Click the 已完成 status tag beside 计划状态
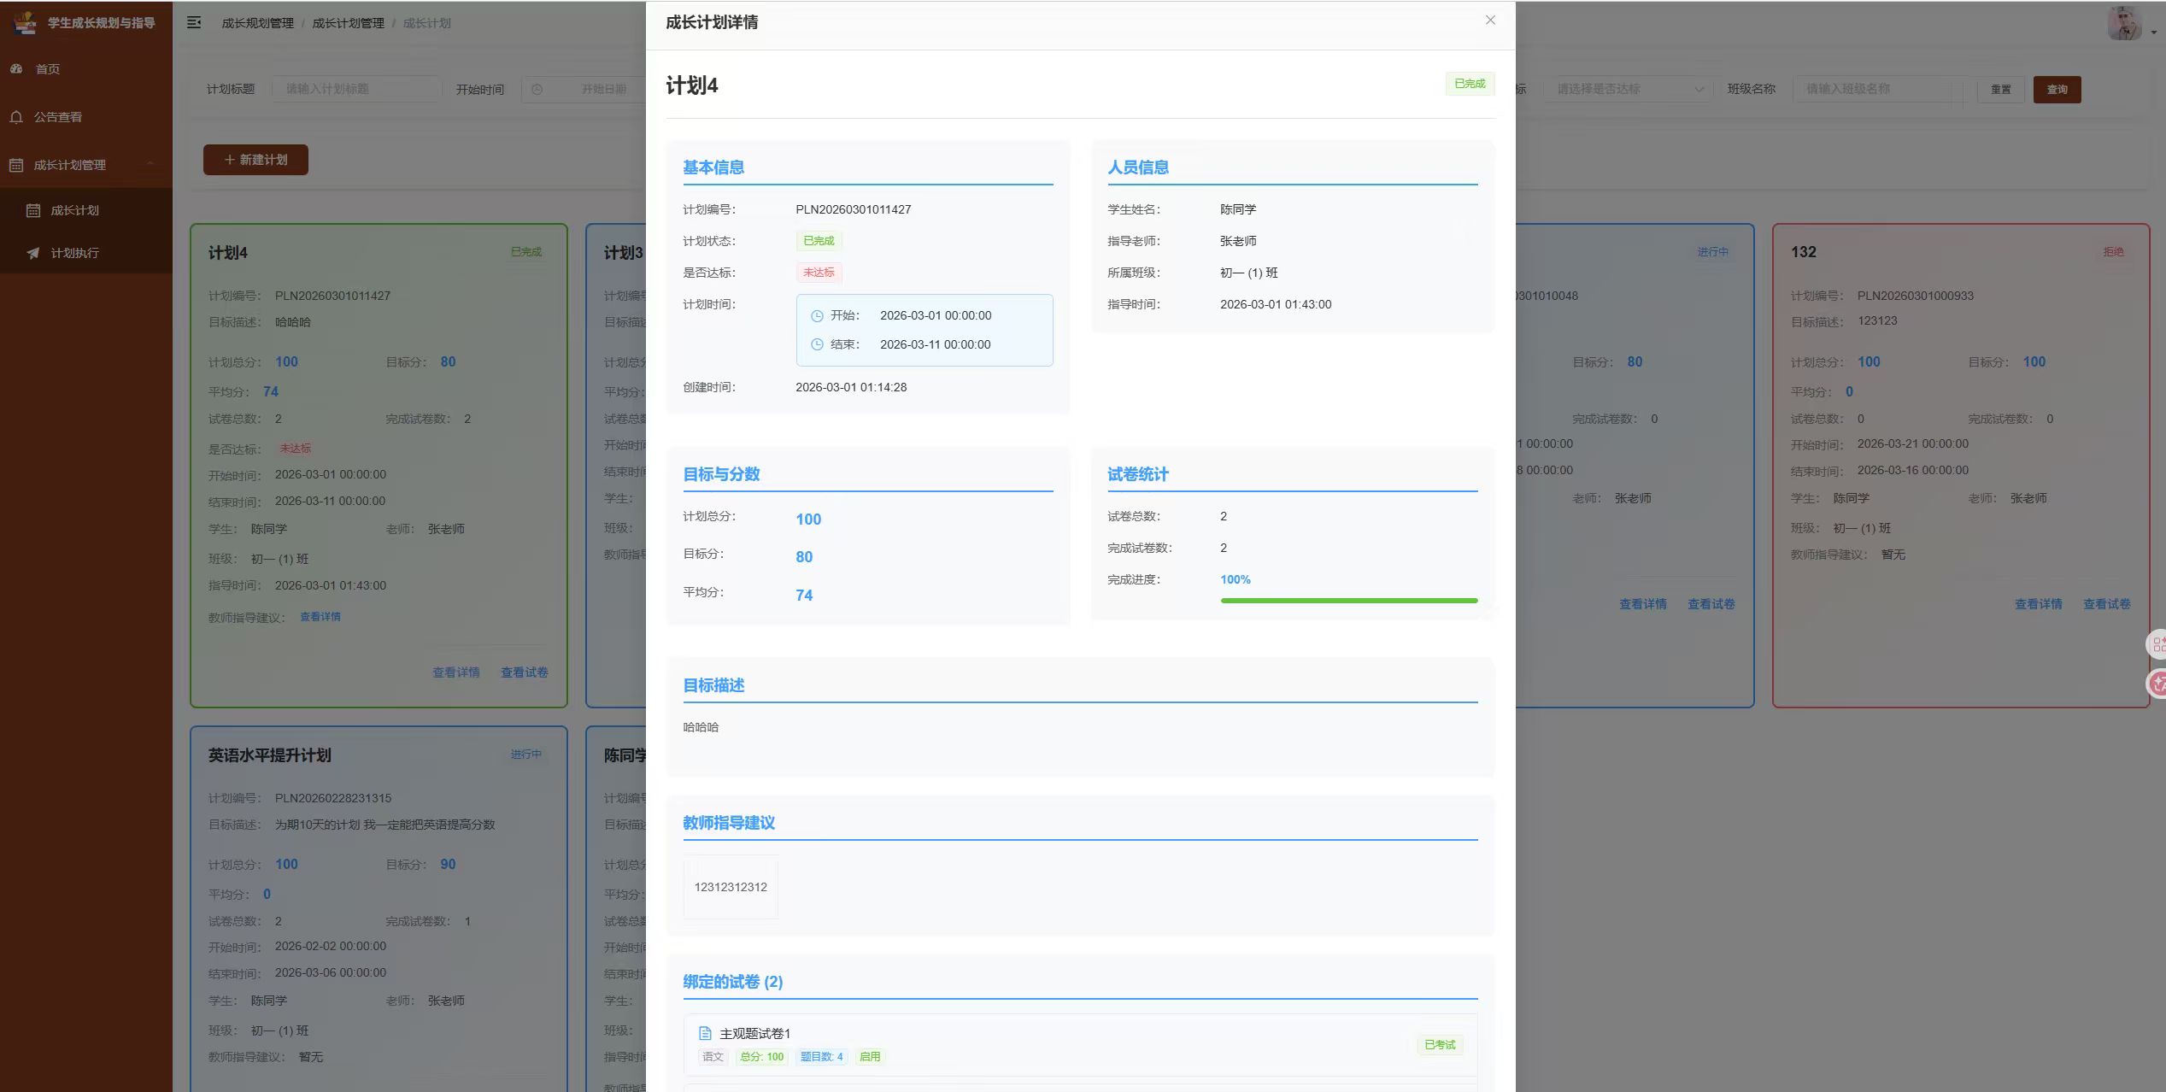 (819, 241)
